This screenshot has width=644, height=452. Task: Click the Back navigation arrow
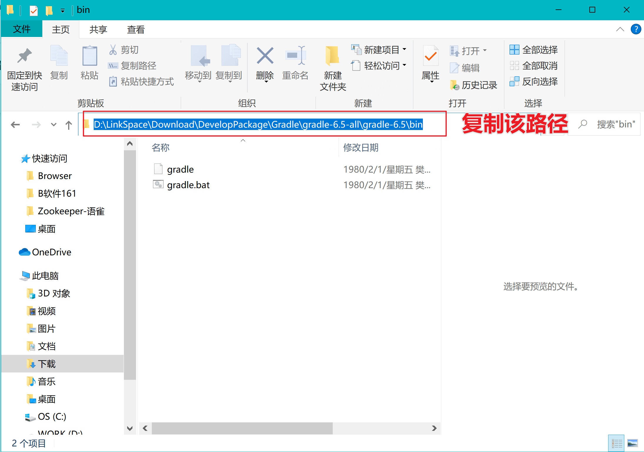click(x=15, y=125)
